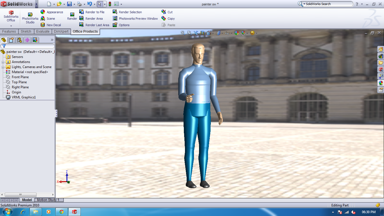
Task: Open the Appearance tool in PhotoWorks ribbon
Action: tap(52, 12)
